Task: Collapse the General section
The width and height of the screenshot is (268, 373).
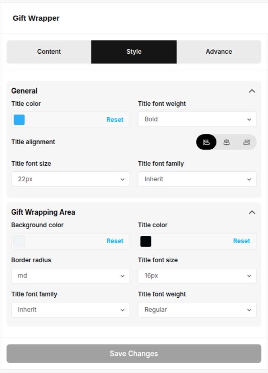Action: [252, 91]
